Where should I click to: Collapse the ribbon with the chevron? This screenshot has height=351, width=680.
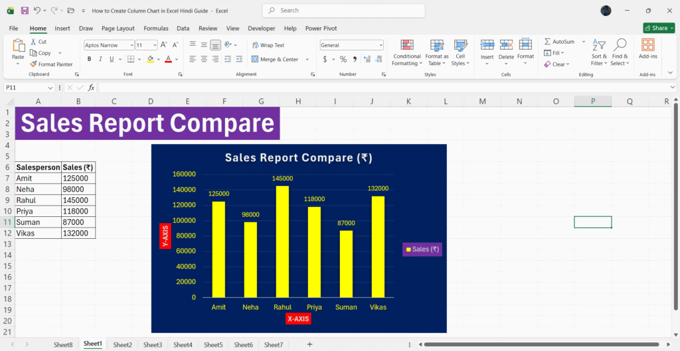(671, 73)
